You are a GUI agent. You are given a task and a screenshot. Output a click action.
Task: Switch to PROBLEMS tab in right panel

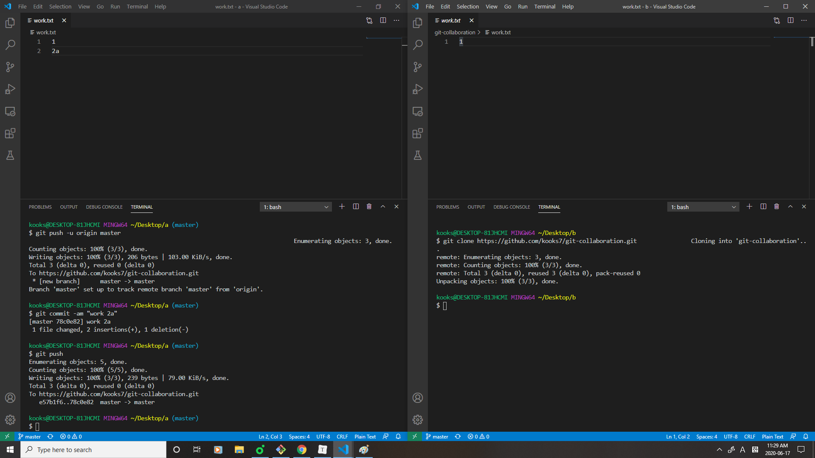tap(447, 207)
